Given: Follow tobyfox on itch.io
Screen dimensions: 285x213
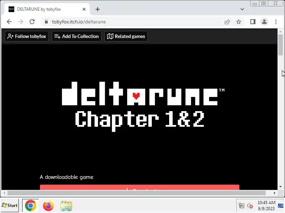Looking at the screenshot, I should coord(27,36).
